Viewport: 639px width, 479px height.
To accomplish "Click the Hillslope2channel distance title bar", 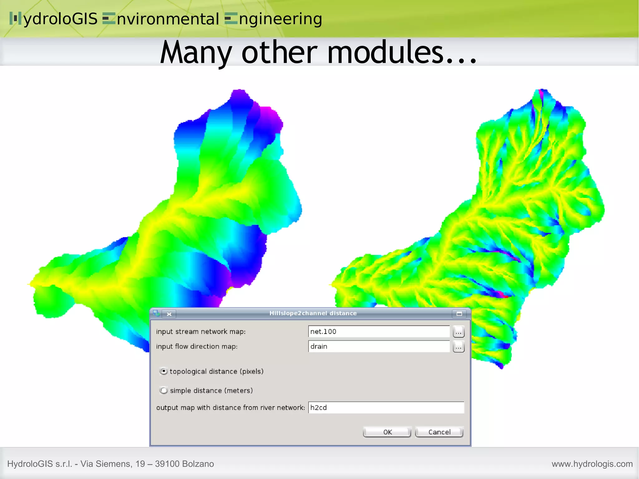I will (313, 313).
